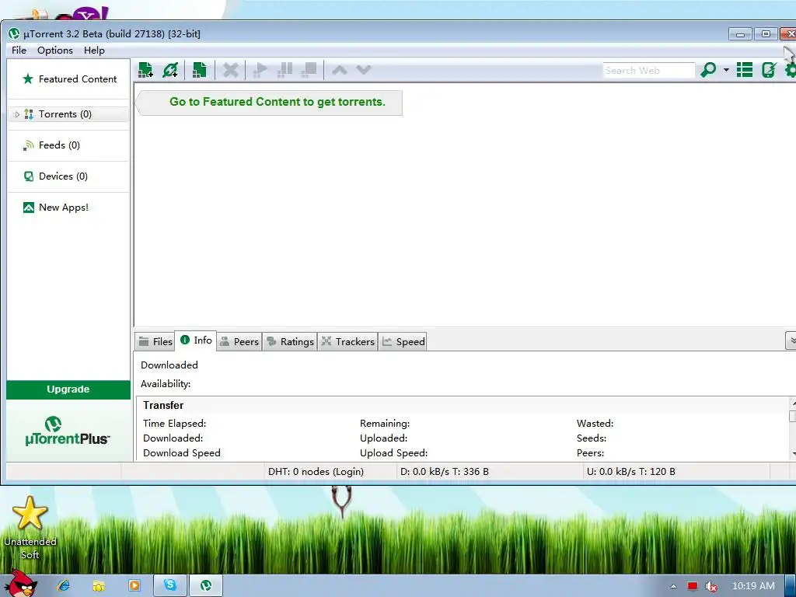The width and height of the screenshot is (796, 597).
Task: Click the info pane scrollbar
Action: click(792, 429)
